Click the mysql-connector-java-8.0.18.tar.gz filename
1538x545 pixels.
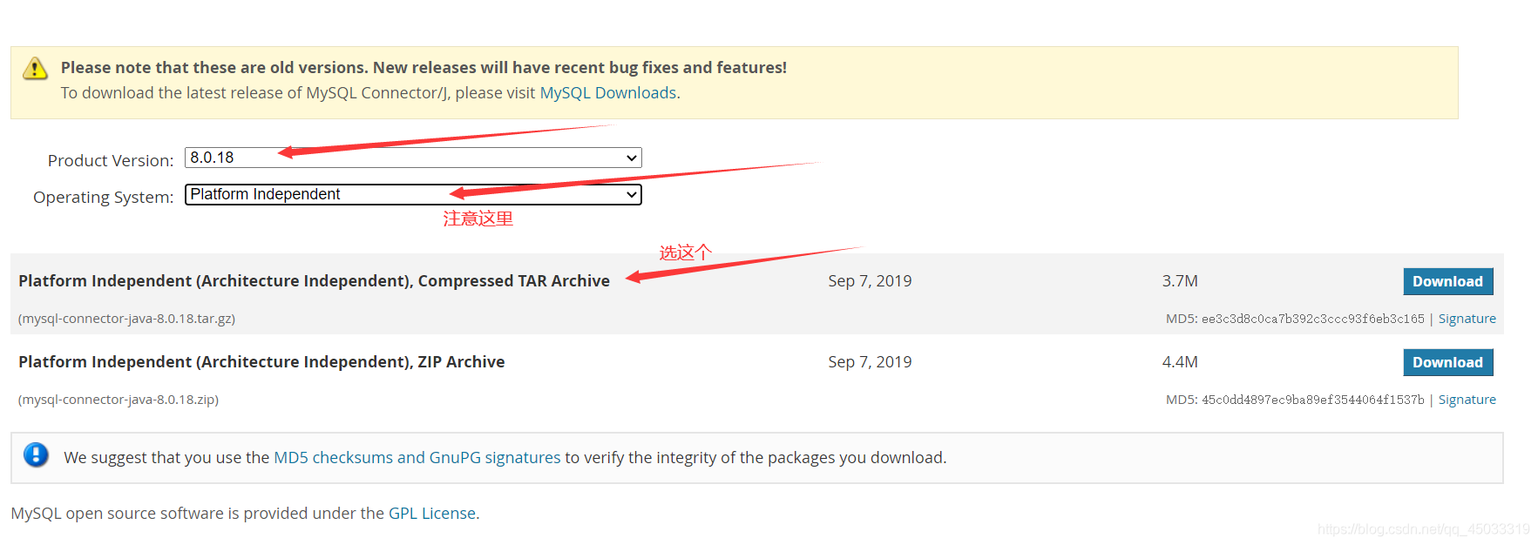(127, 319)
